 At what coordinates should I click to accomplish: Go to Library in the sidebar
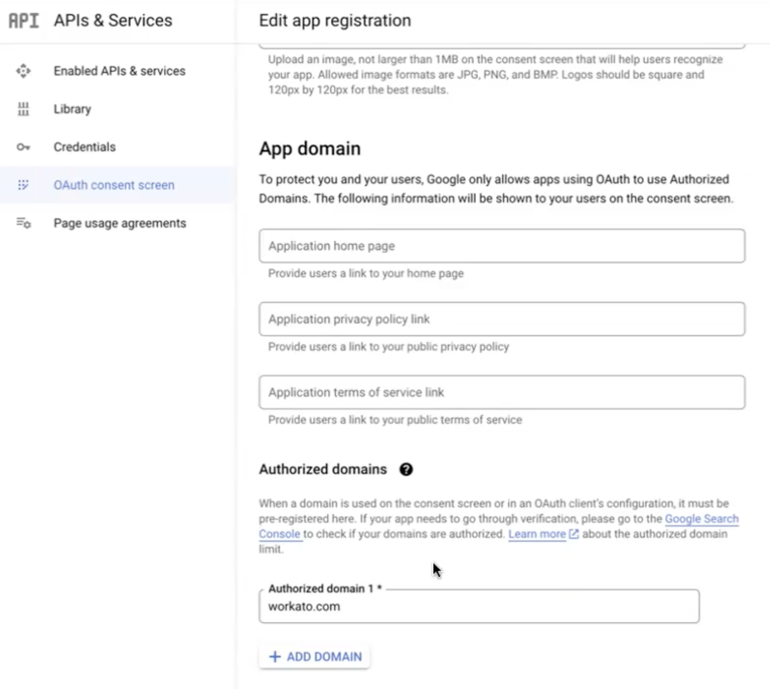[72, 109]
